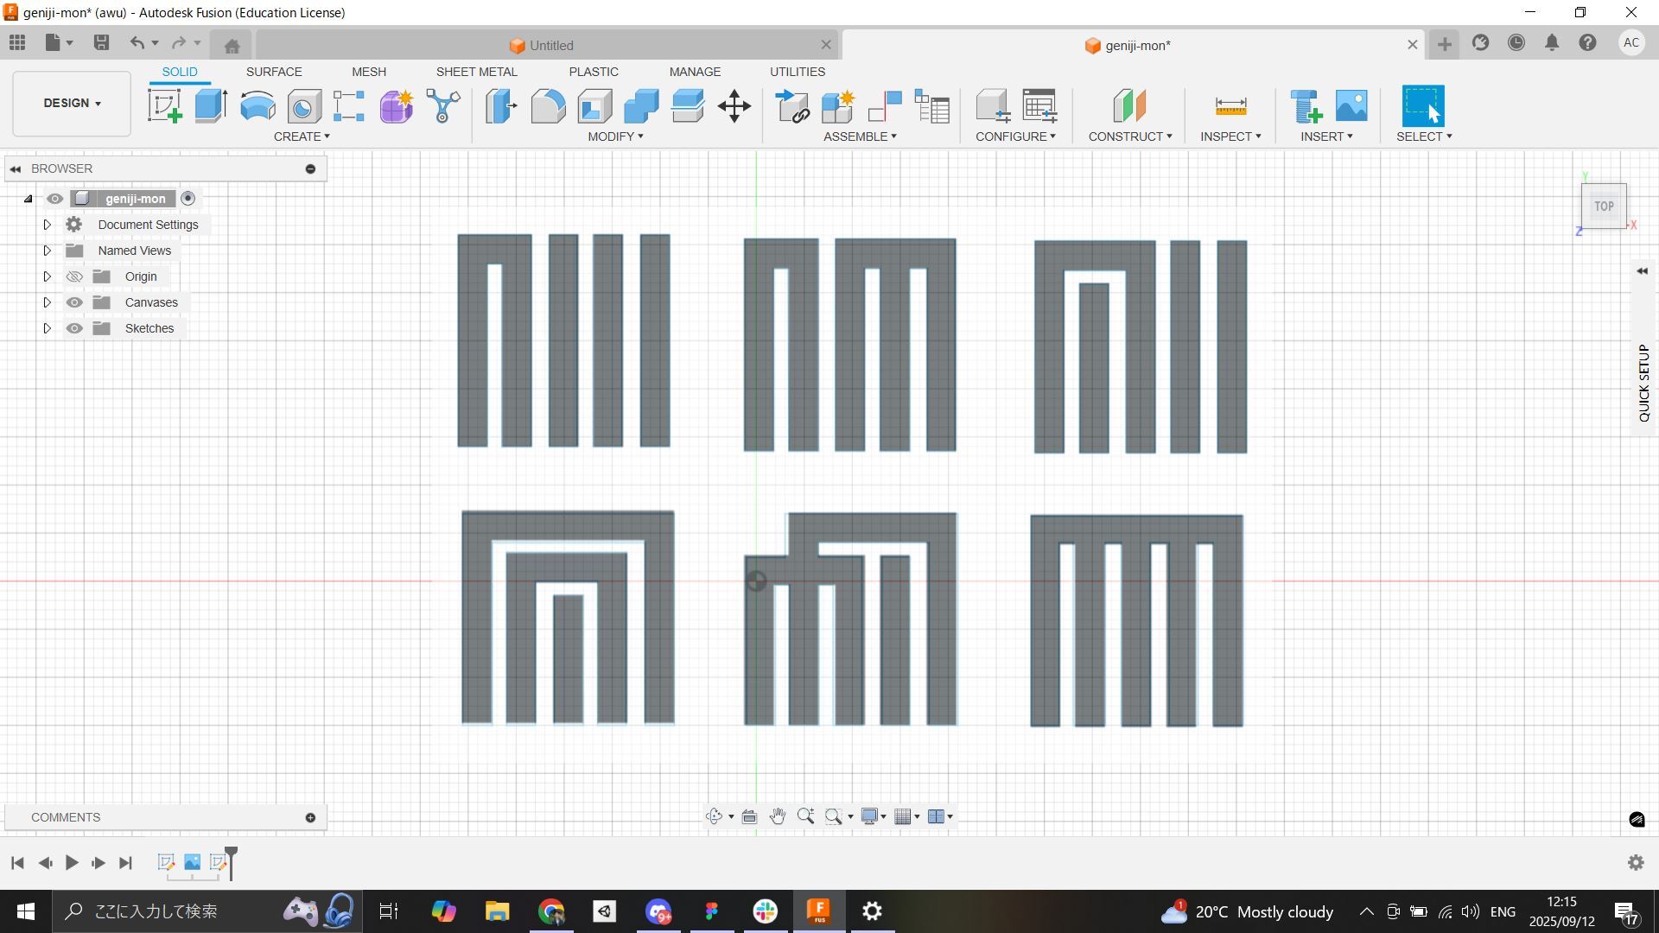The height and width of the screenshot is (933, 1659).
Task: Expand the Document Settings node
Action: pos(47,225)
